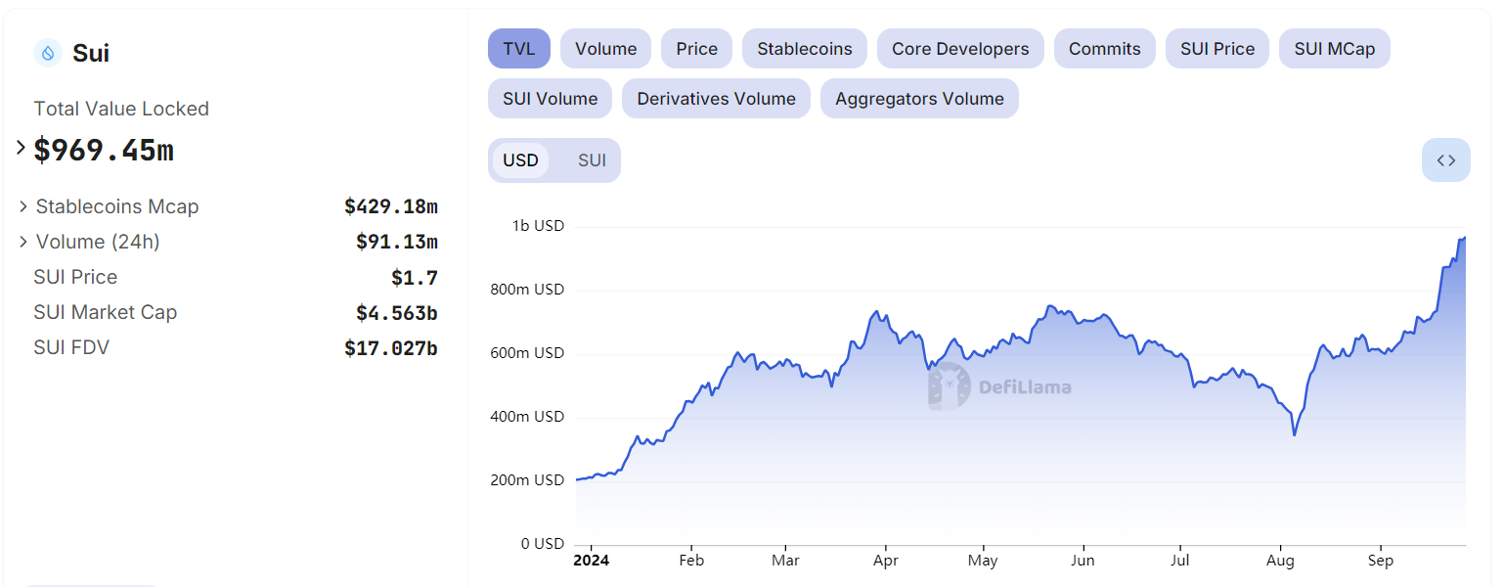Switch chart denomination to USD
The width and height of the screenshot is (1503, 587).
click(520, 160)
